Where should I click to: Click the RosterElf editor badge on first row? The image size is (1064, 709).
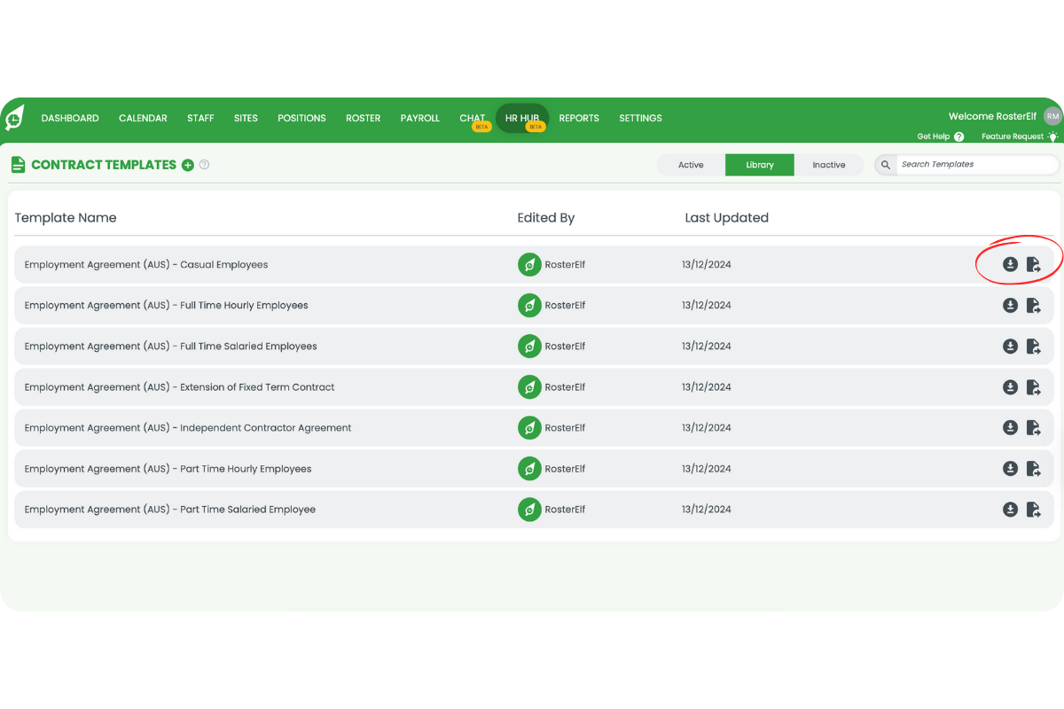coord(529,264)
